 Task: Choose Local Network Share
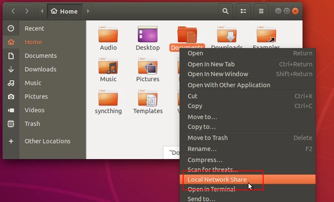point(248,179)
